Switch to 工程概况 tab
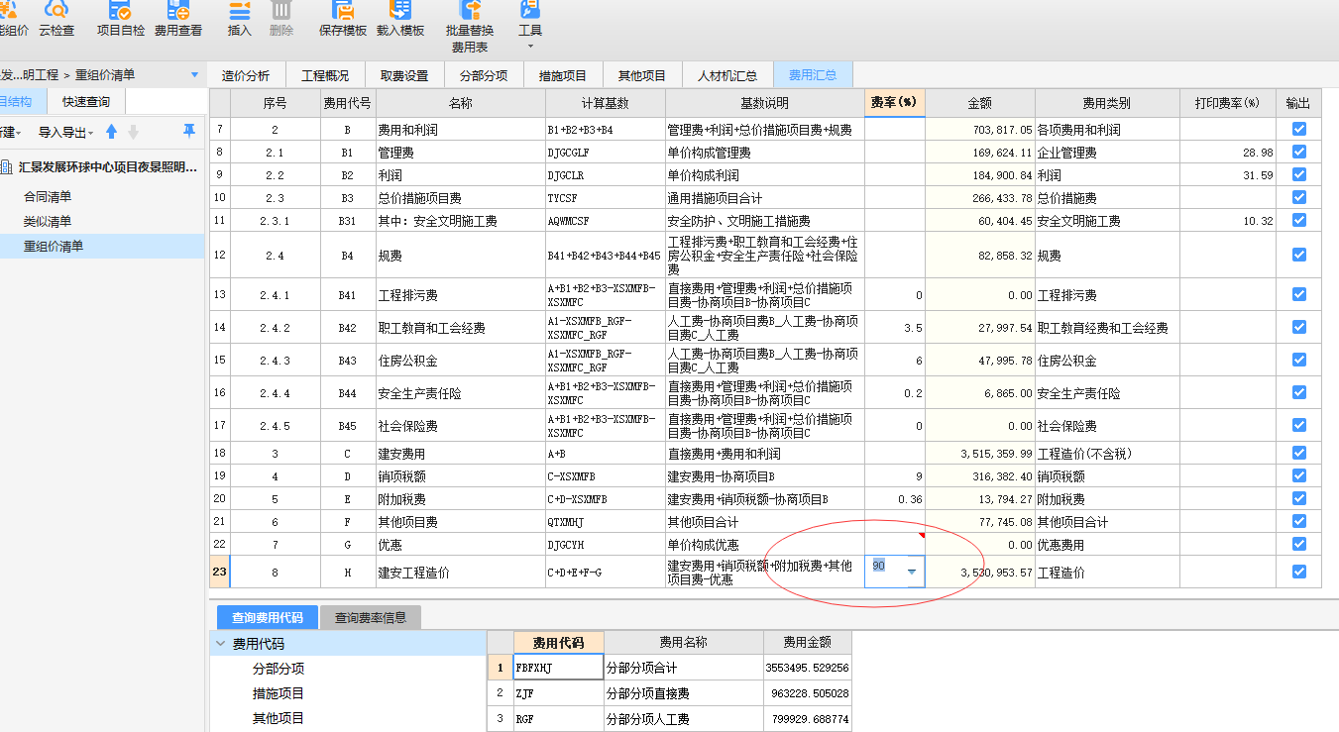The image size is (1339, 732). (x=325, y=75)
